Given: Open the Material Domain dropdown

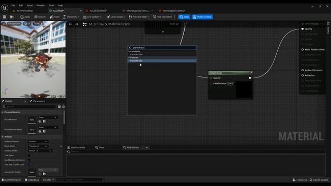Looking at the screenshot, I should coord(38,142).
